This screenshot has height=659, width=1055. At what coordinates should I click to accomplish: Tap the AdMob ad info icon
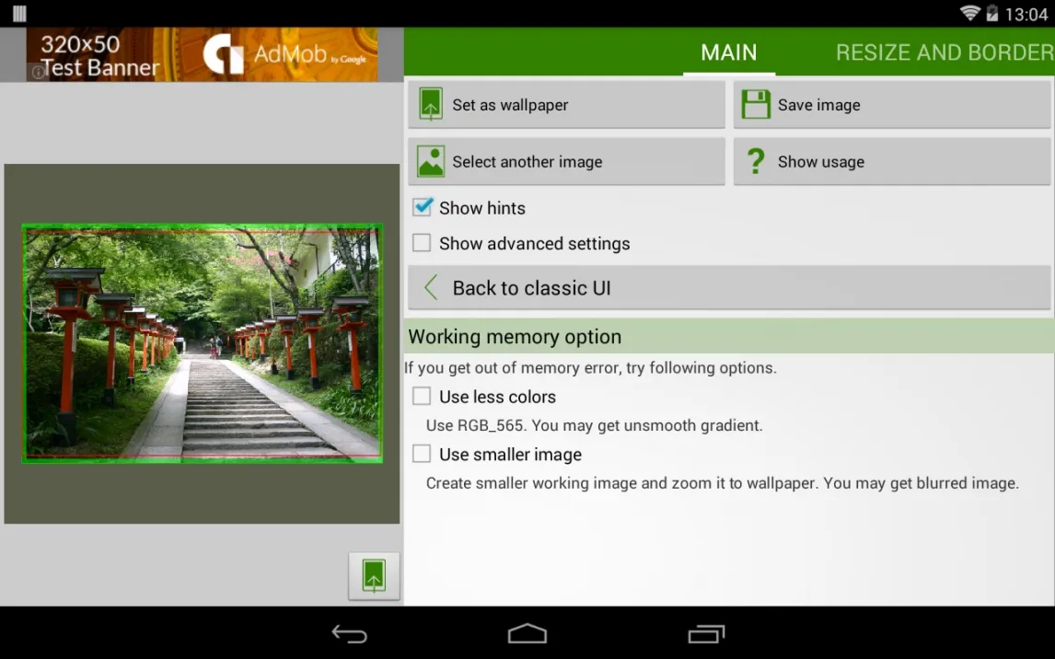click(x=38, y=72)
